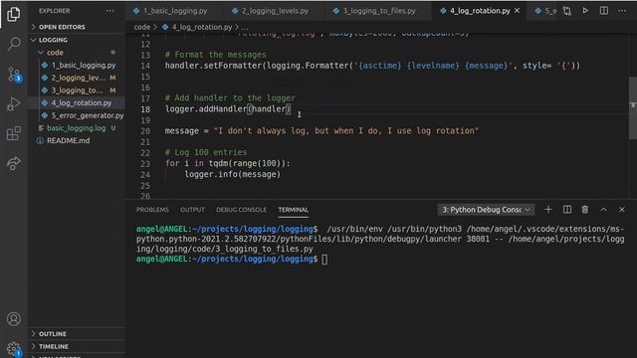Open Source Control view with badge
This screenshot has width=637, height=358.
14,75
